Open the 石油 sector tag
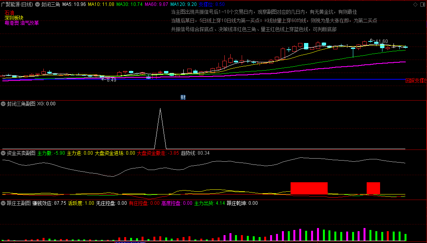 click(x=9, y=13)
